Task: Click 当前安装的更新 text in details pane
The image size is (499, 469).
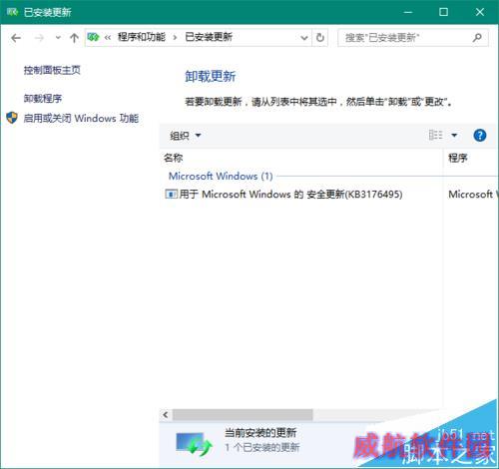Action: pos(260,433)
